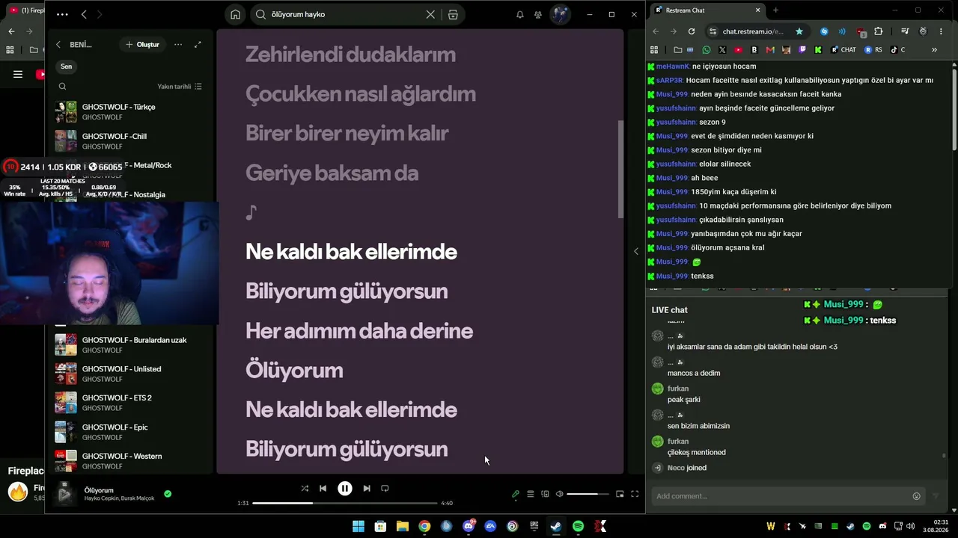Bookmark the Restream page with the star
Viewport: 958px width, 538px height.
(799, 31)
